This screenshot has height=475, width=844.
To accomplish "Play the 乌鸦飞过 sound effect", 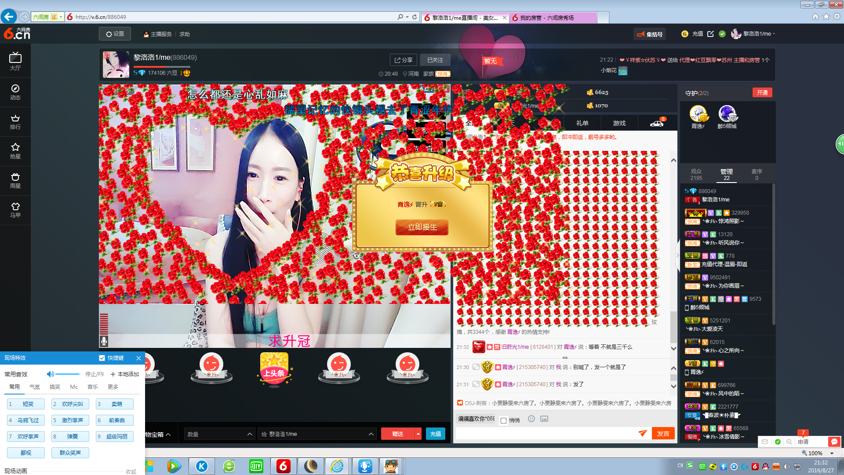I will pyautogui.click(x=26, y=420).
